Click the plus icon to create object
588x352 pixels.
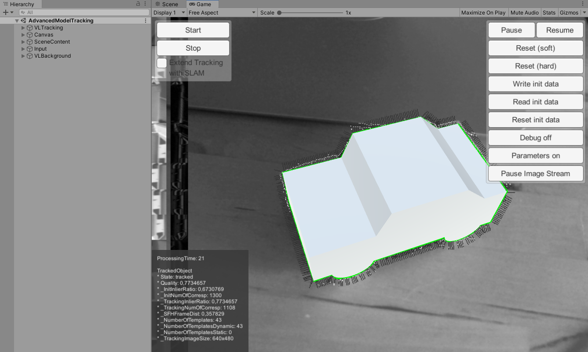tap(5, 12)
